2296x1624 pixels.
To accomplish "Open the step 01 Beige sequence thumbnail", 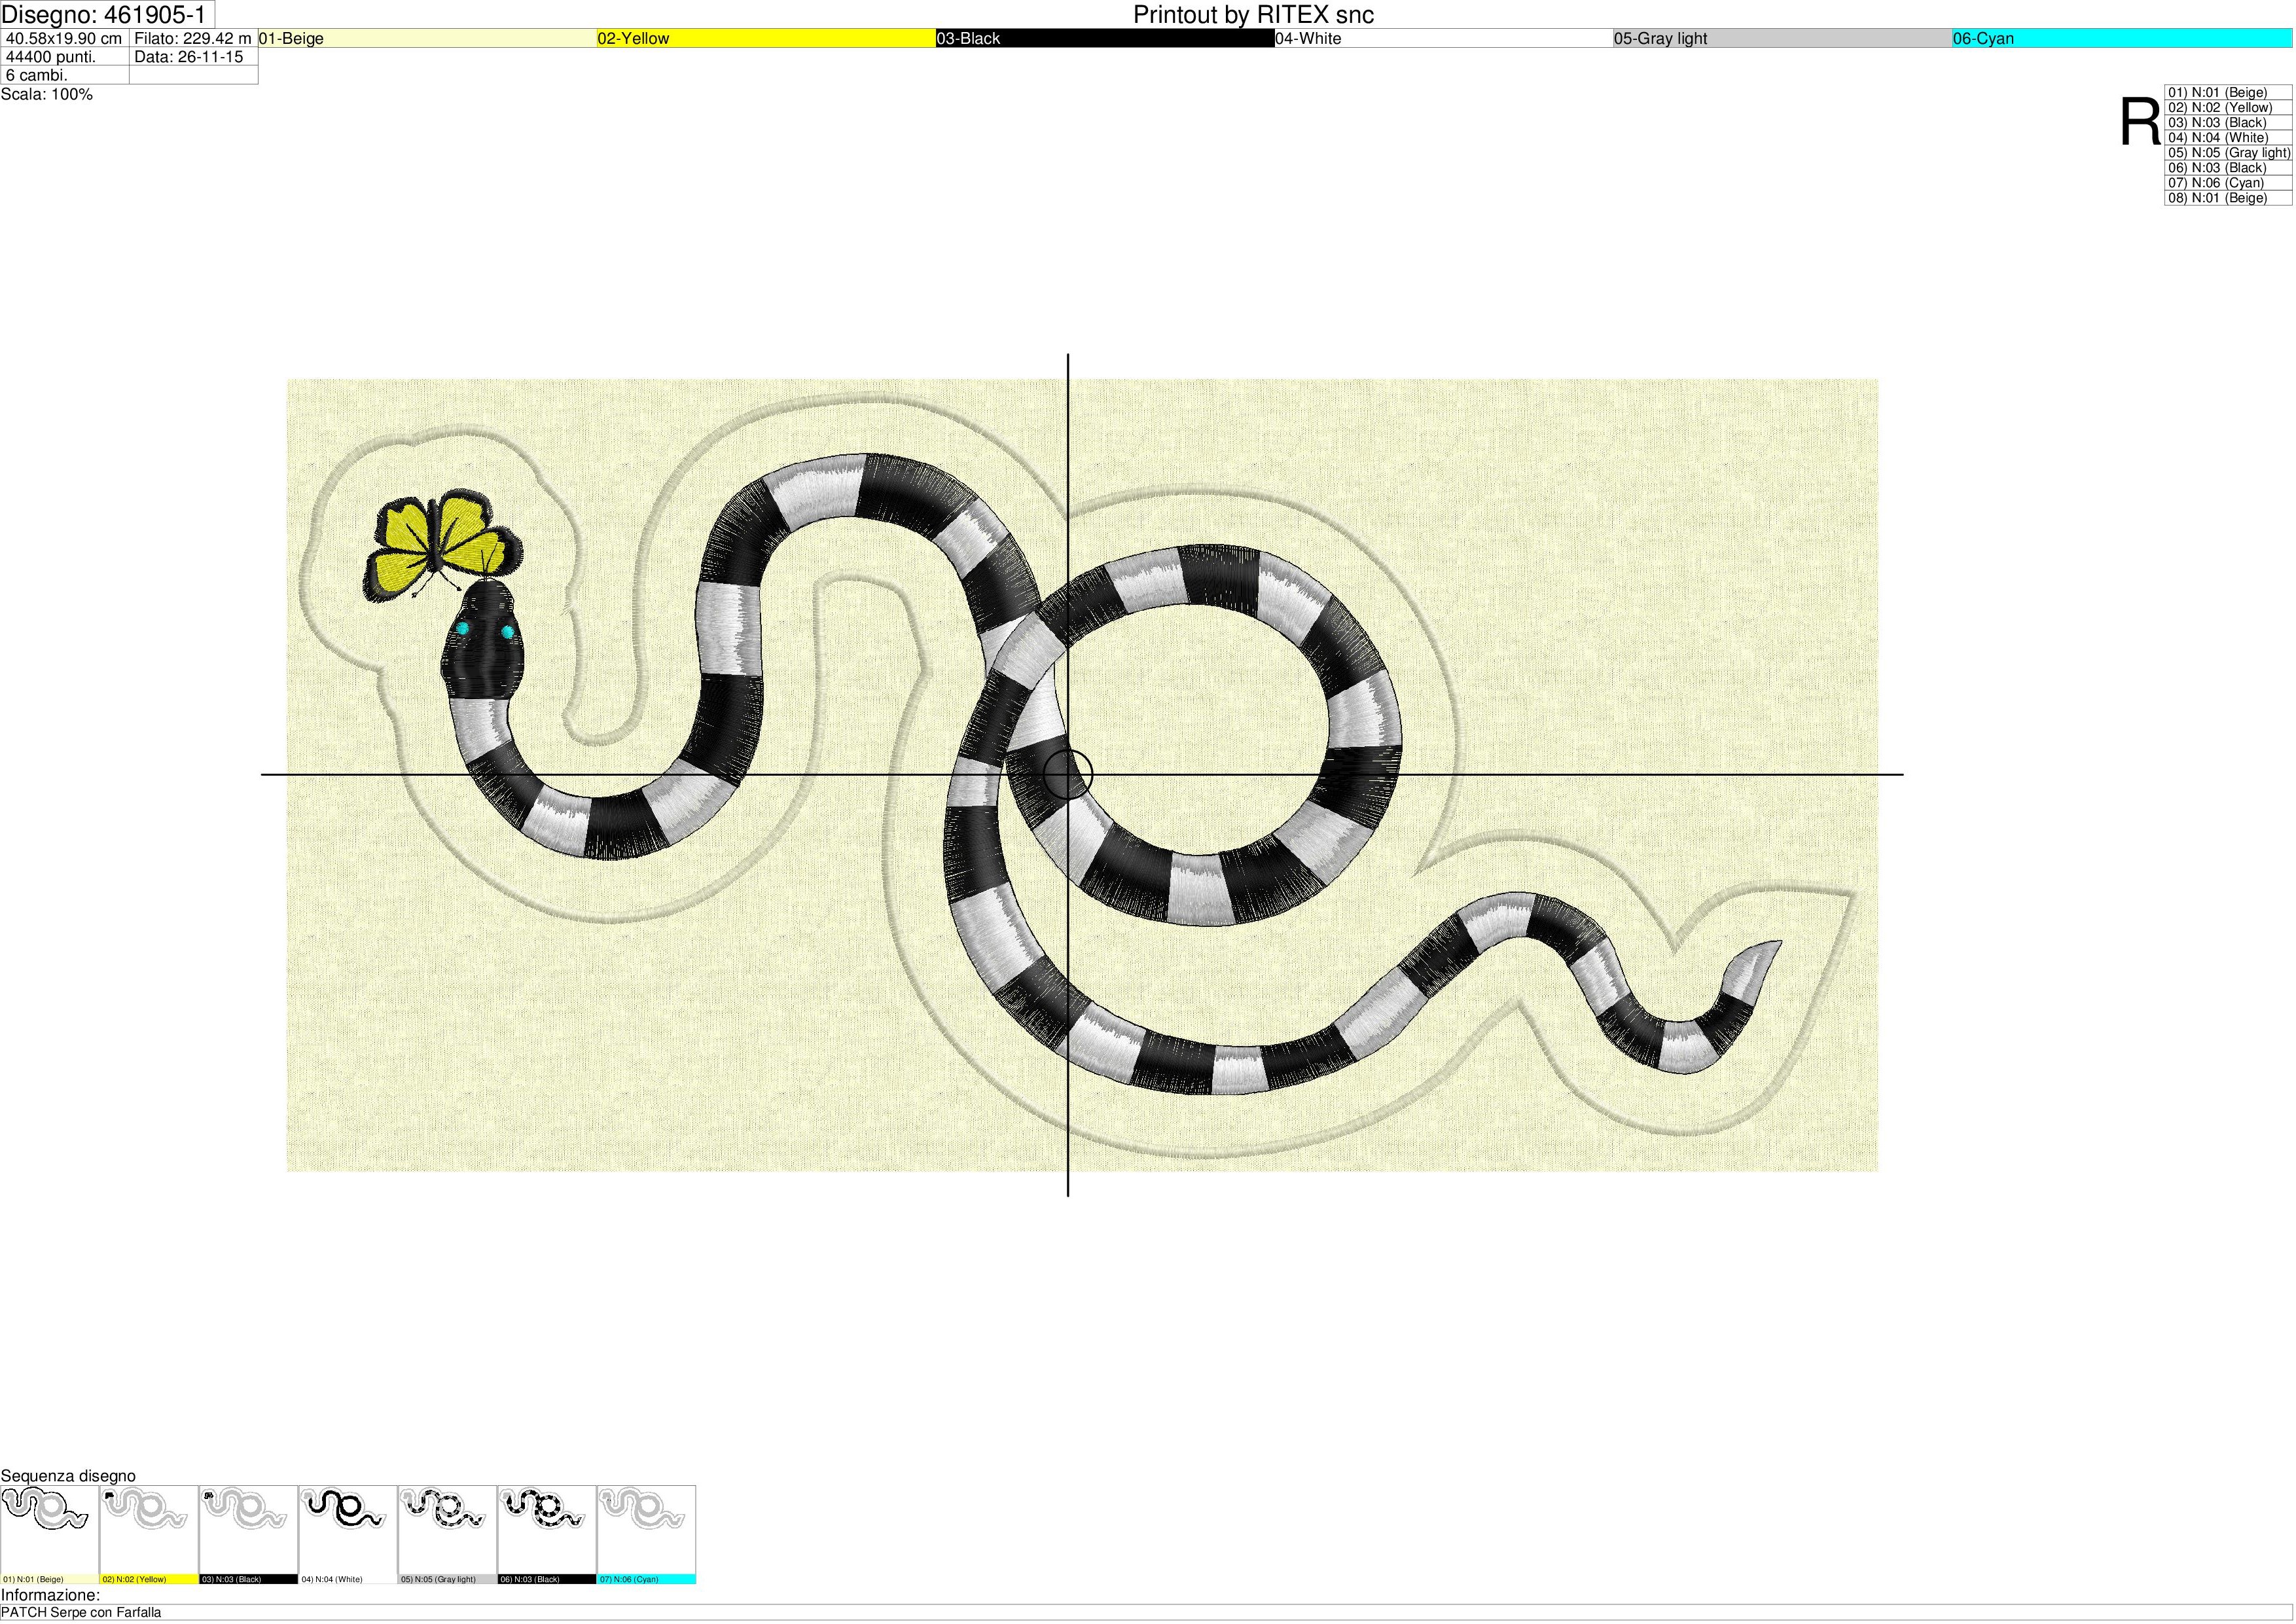I will click(x=50, y=1535).
